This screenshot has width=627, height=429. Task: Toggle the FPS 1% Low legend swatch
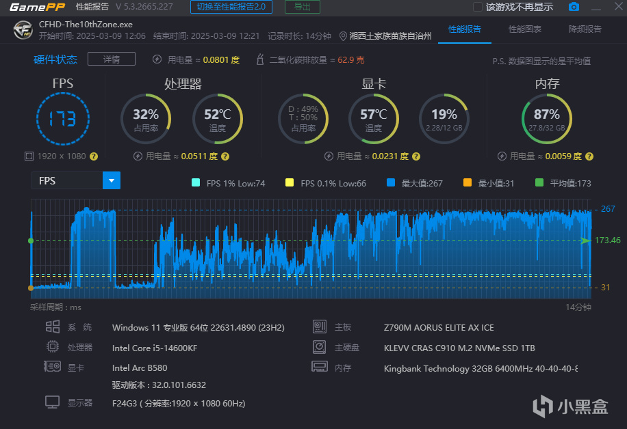(196, 183)
